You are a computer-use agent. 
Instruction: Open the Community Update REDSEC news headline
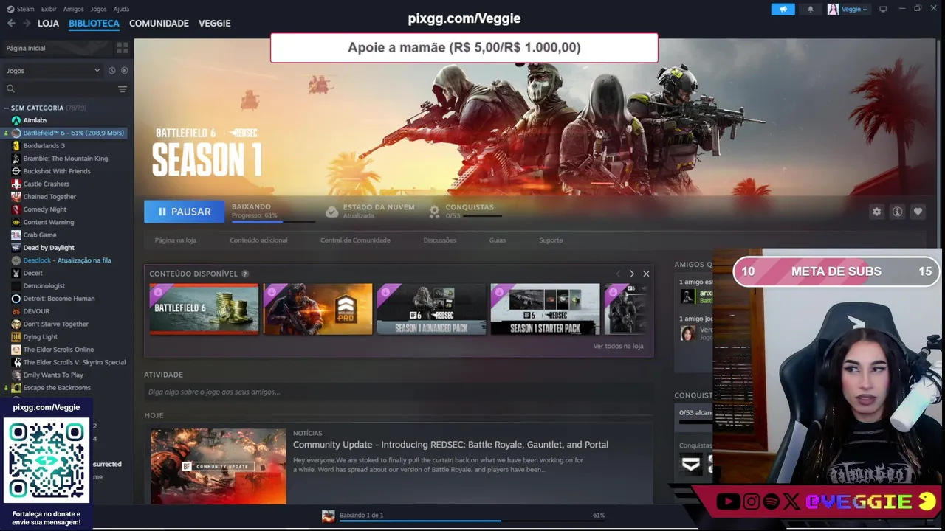point(450,445)
